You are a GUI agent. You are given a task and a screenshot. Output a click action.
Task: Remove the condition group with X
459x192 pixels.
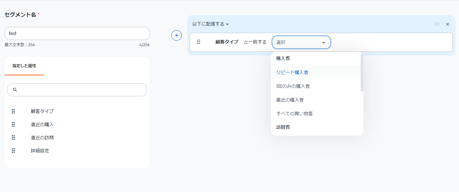pos(448,24)
